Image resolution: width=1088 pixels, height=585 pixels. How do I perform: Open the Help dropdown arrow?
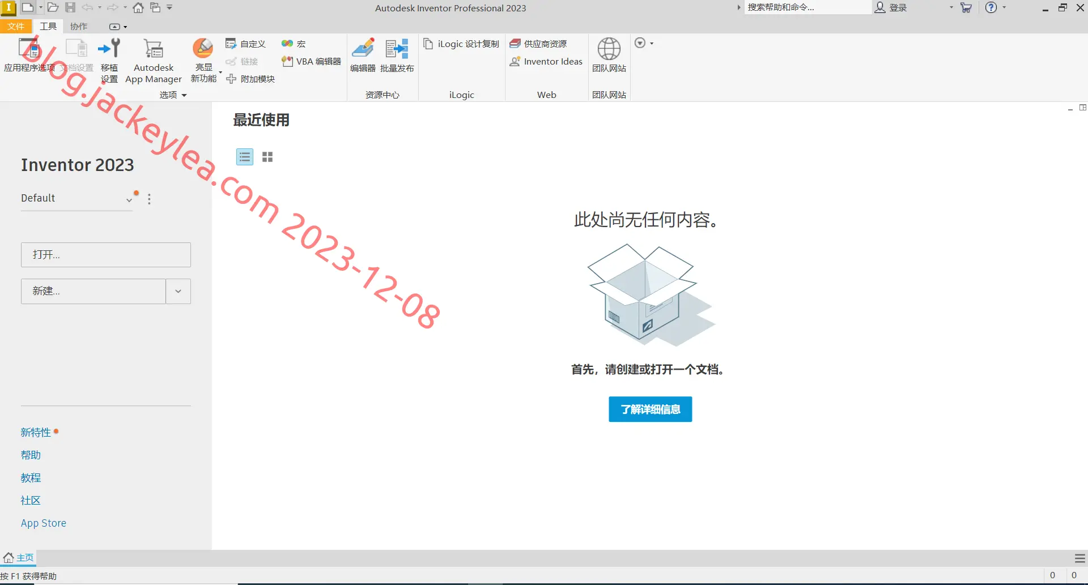coord(1004,7)
